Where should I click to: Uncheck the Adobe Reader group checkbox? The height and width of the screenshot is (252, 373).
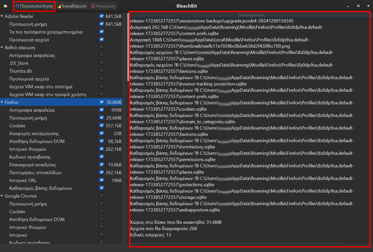tap(102, 16)
